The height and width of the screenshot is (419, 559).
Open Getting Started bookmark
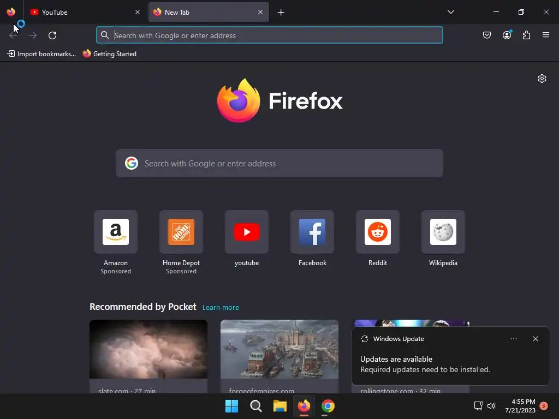[109, 54]
